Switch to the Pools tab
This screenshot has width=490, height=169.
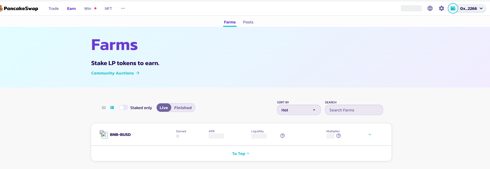pos(248,22)
